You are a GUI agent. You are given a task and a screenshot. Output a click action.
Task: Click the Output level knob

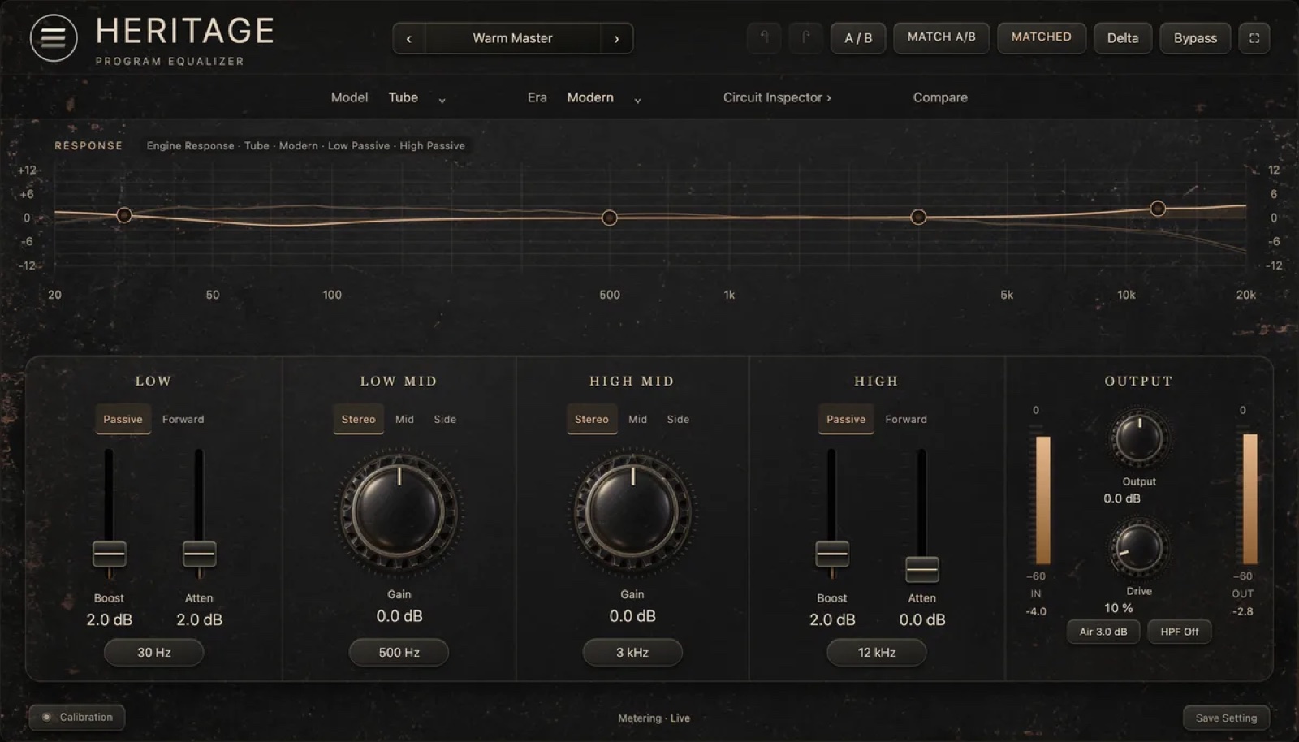coord(1139,439)
